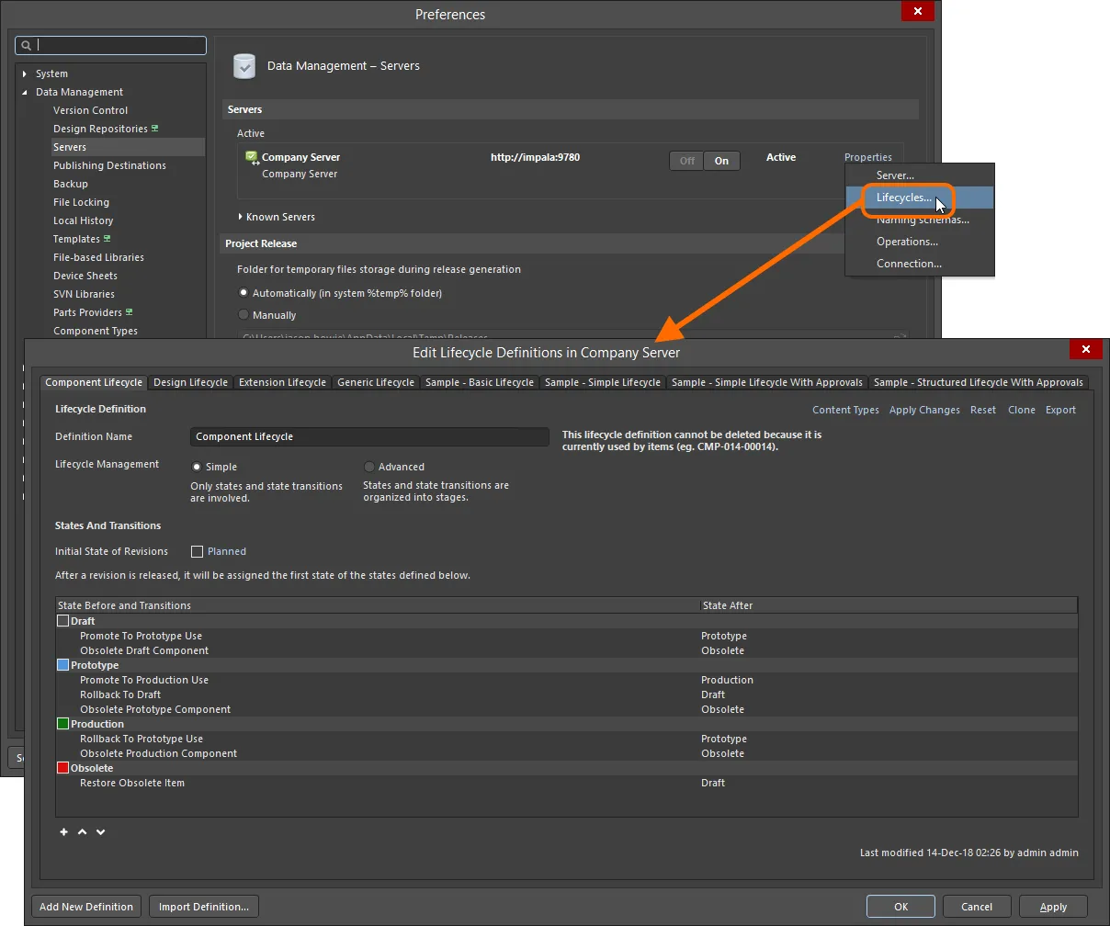Expand the System tree node

coord(25,73)
